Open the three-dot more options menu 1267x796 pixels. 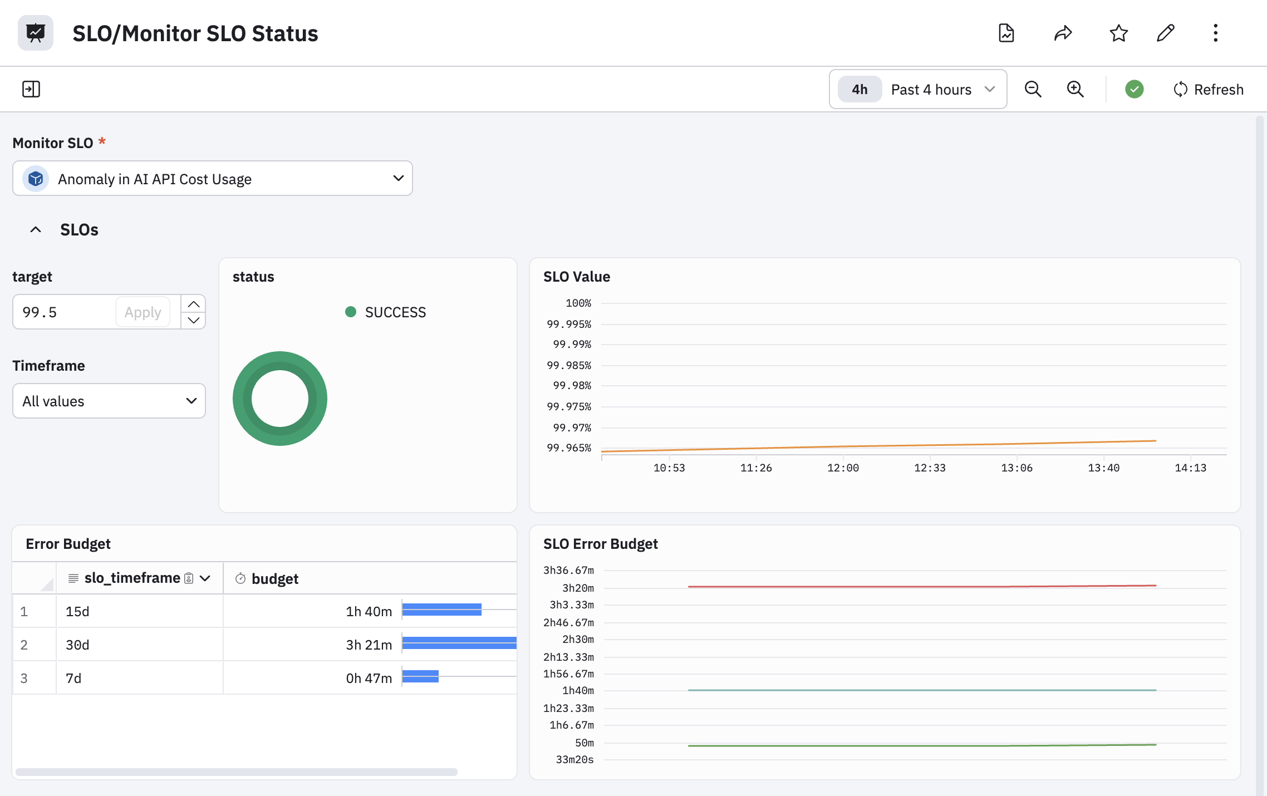[1215, 33]
